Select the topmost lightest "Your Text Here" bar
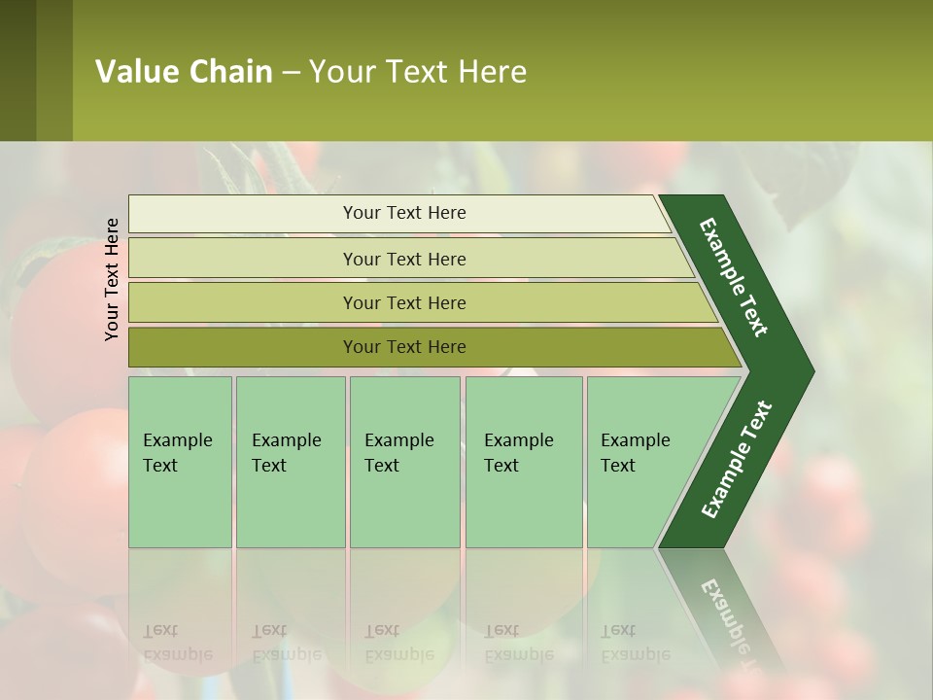933x700 pixels. tap(403, 213)
